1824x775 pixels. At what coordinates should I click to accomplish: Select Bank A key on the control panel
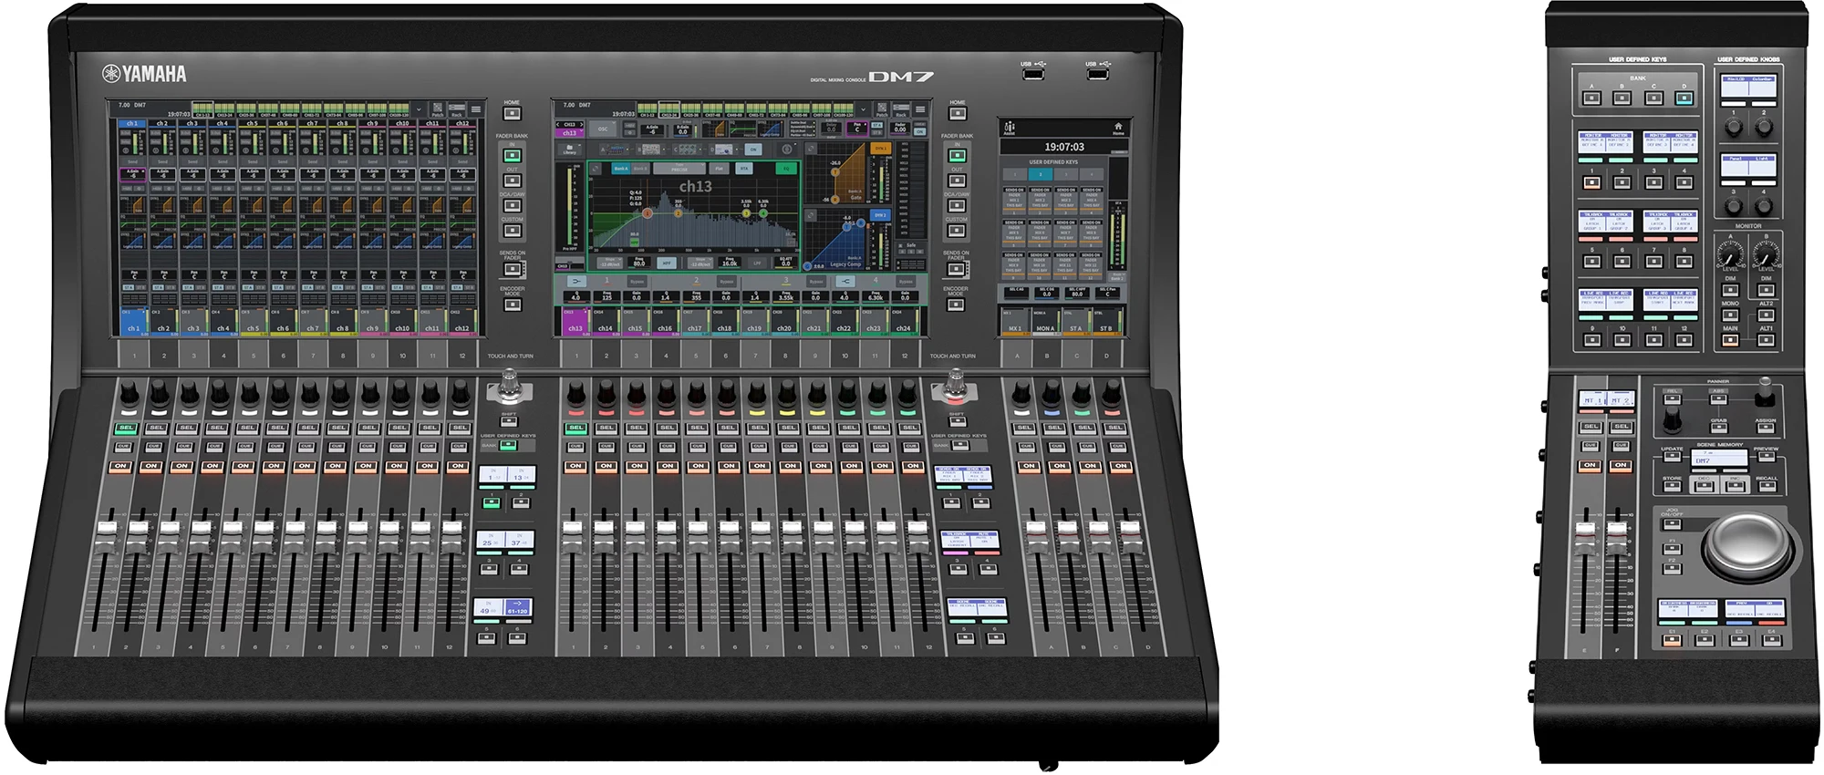(x=1592, y=98)
